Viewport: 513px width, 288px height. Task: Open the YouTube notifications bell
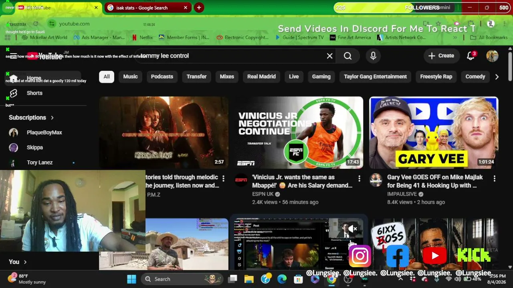[471, 56]
